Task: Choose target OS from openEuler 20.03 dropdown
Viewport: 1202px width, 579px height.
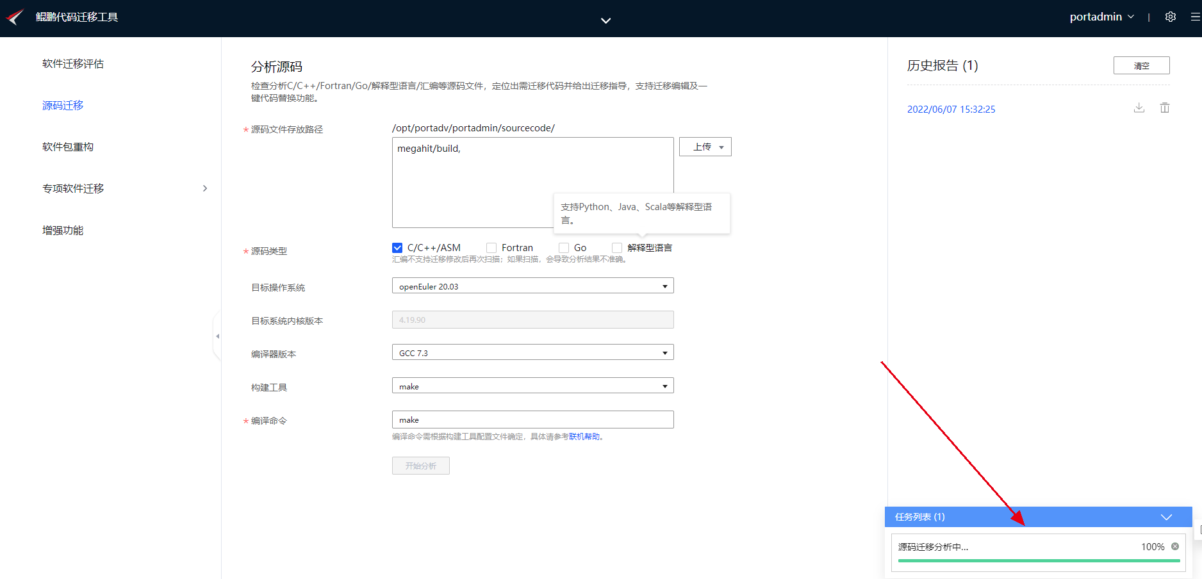Action: [533, 286]
